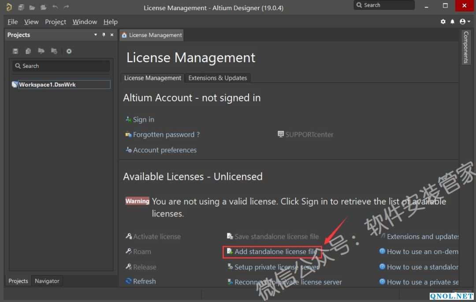Screen dimensions: 476x302
Task: Click the undo arrow in title bar
Action: 55,7
